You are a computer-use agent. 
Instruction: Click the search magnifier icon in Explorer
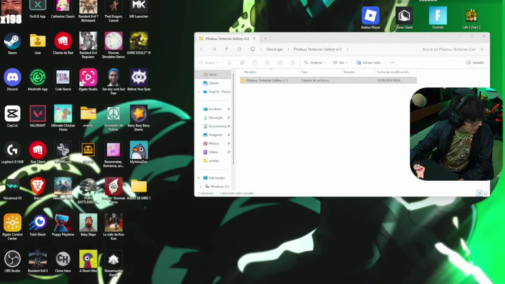pyautogui.click(x=482, y=49)
